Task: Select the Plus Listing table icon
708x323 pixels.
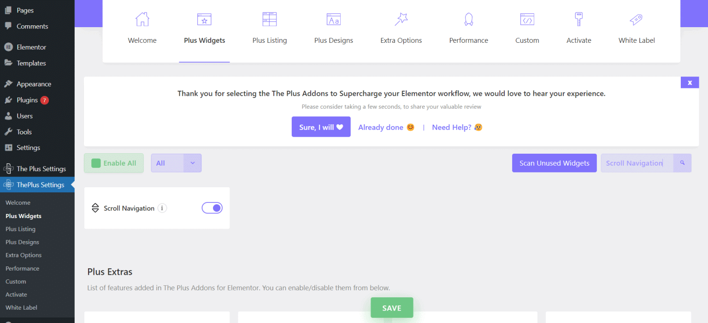Action: 269,19
